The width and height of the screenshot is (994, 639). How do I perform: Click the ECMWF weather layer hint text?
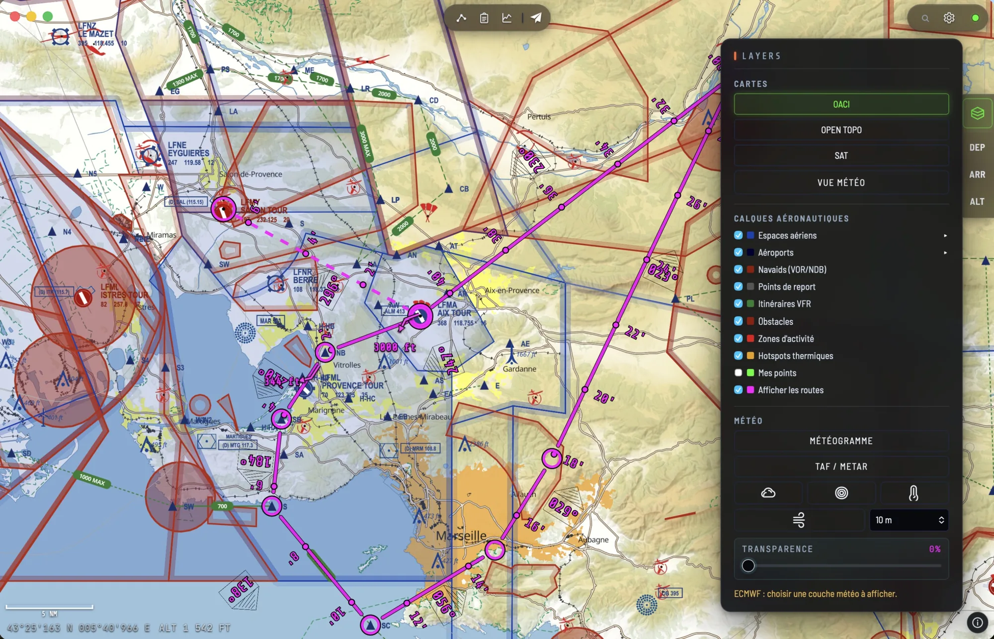(816, 594)
